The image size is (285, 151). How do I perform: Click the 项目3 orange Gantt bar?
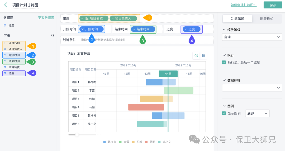click(156, 99)
